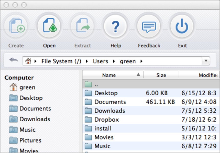Expand the arrow after Users breadcrumb

(x=114, y=61)
